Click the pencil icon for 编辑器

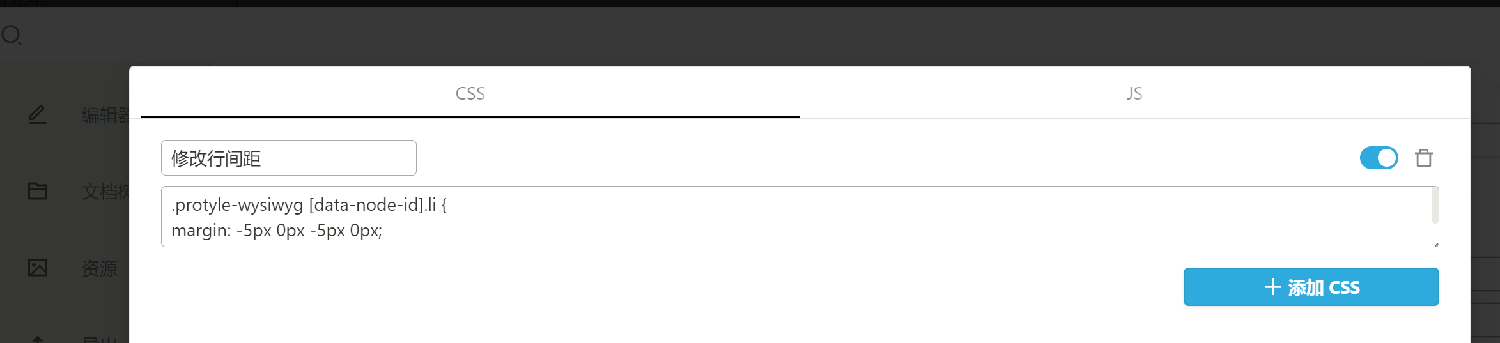click(37, 114)
